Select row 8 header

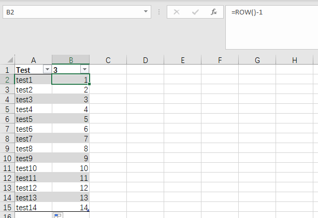click(7, 139)
